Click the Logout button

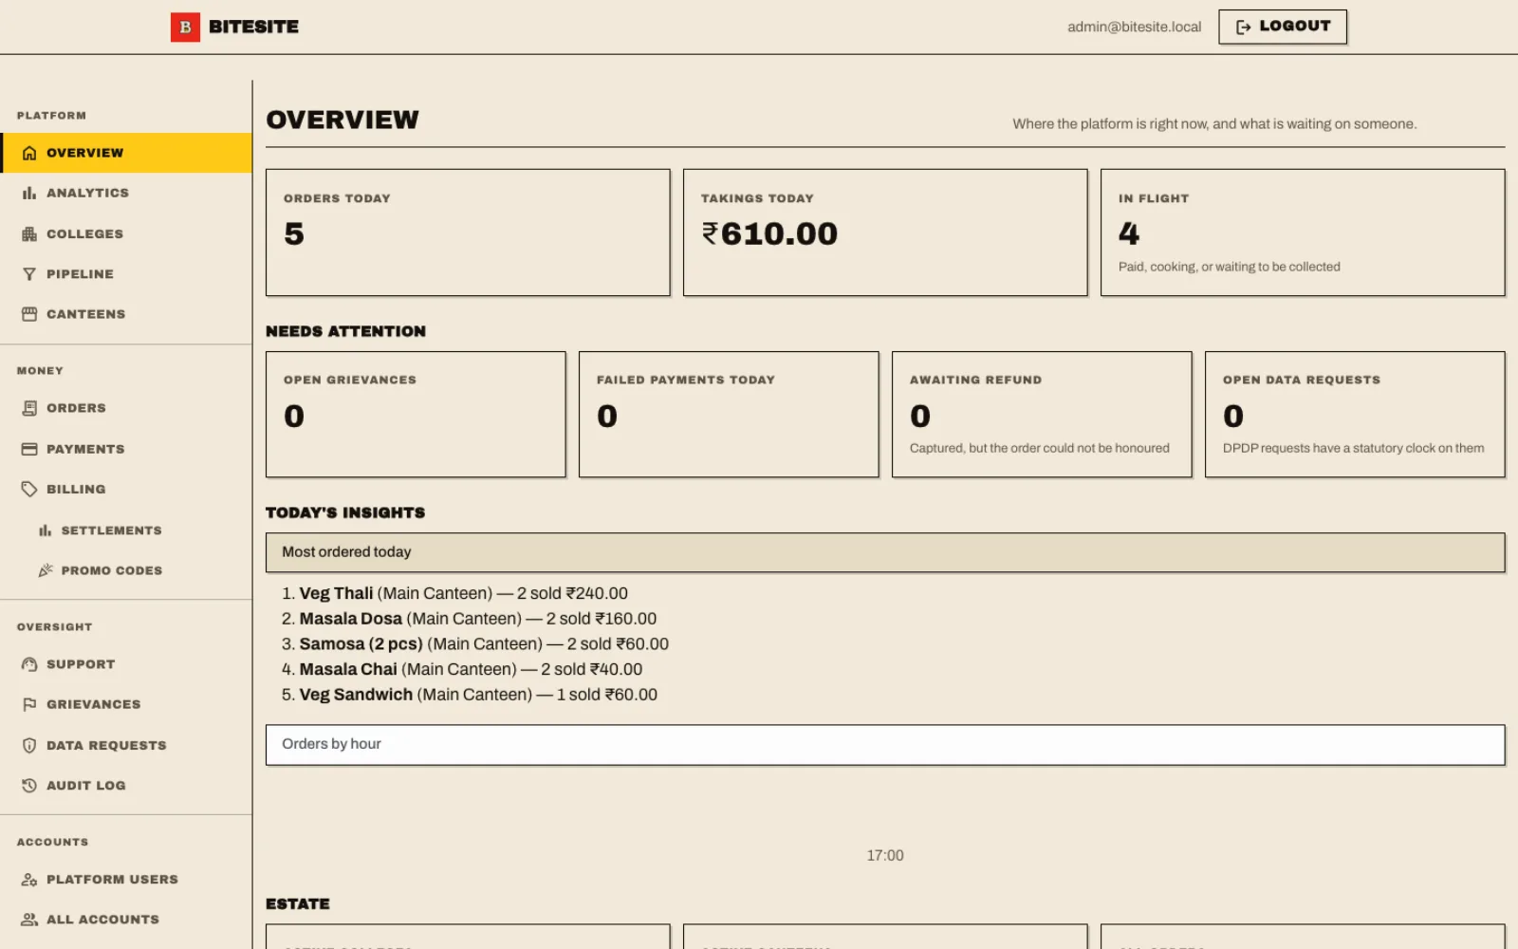coord(1283,27)
